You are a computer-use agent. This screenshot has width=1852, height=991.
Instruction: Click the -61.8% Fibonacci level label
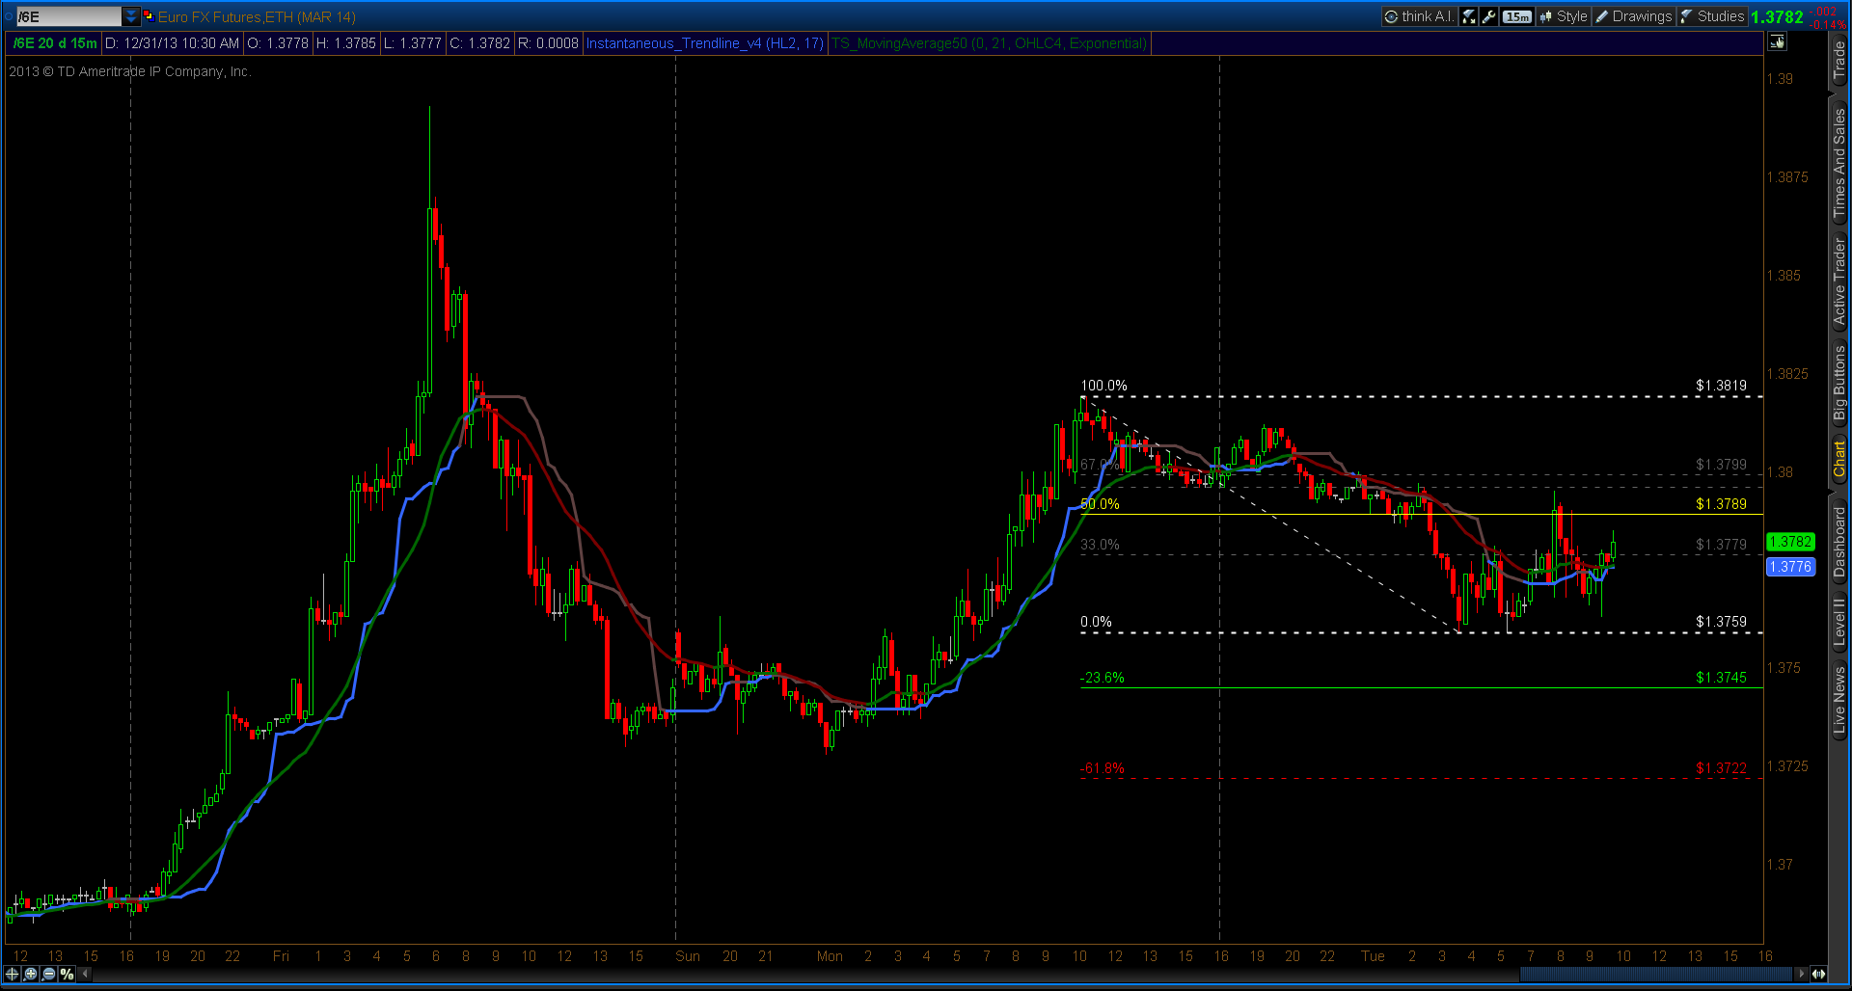click(1103, 768)
